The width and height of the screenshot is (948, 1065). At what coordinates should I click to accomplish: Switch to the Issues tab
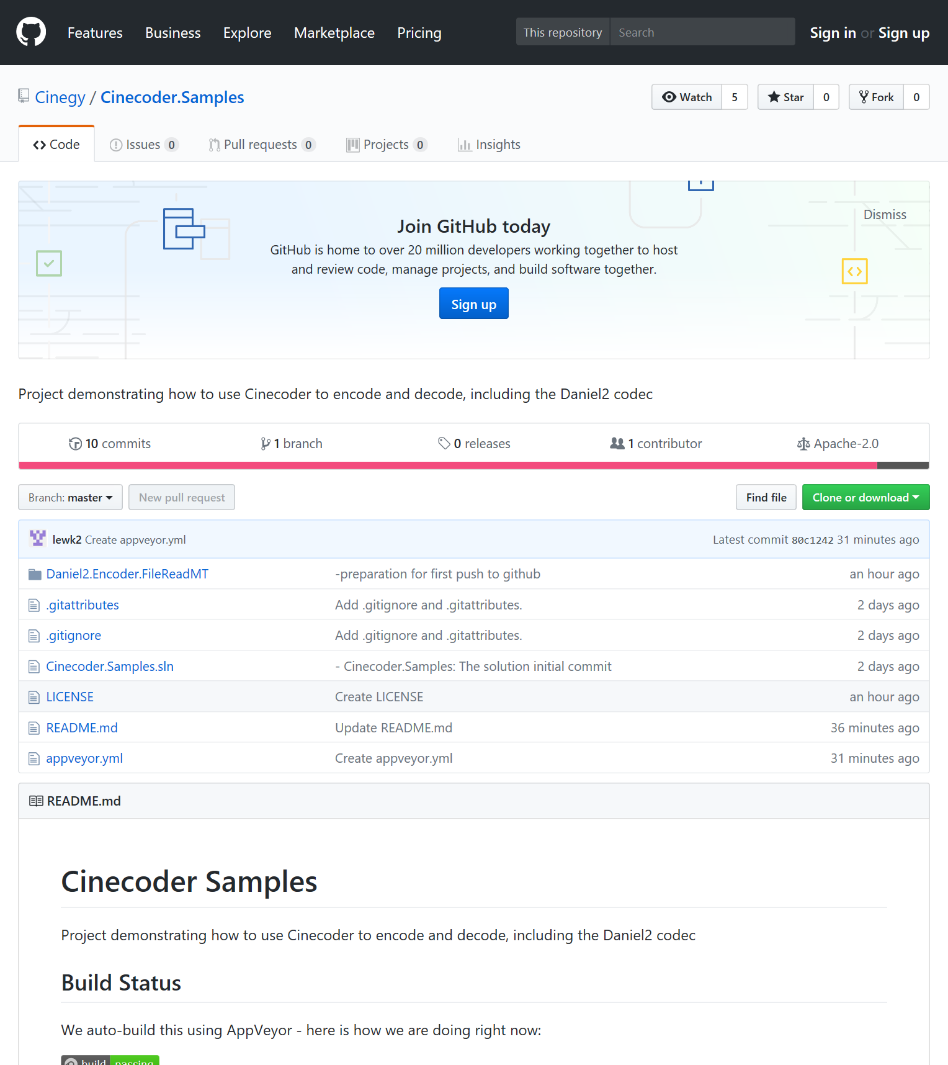pyautogui.click(x=144, y=145)
